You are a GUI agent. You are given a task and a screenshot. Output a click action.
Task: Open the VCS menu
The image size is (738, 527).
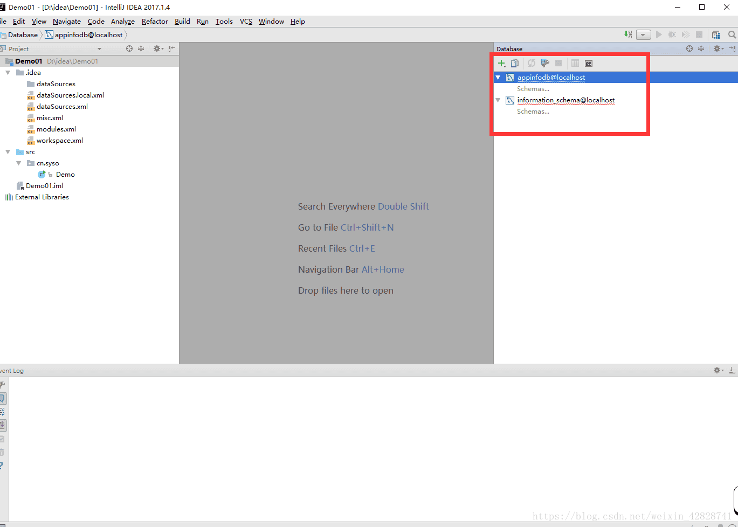(246, 22)
